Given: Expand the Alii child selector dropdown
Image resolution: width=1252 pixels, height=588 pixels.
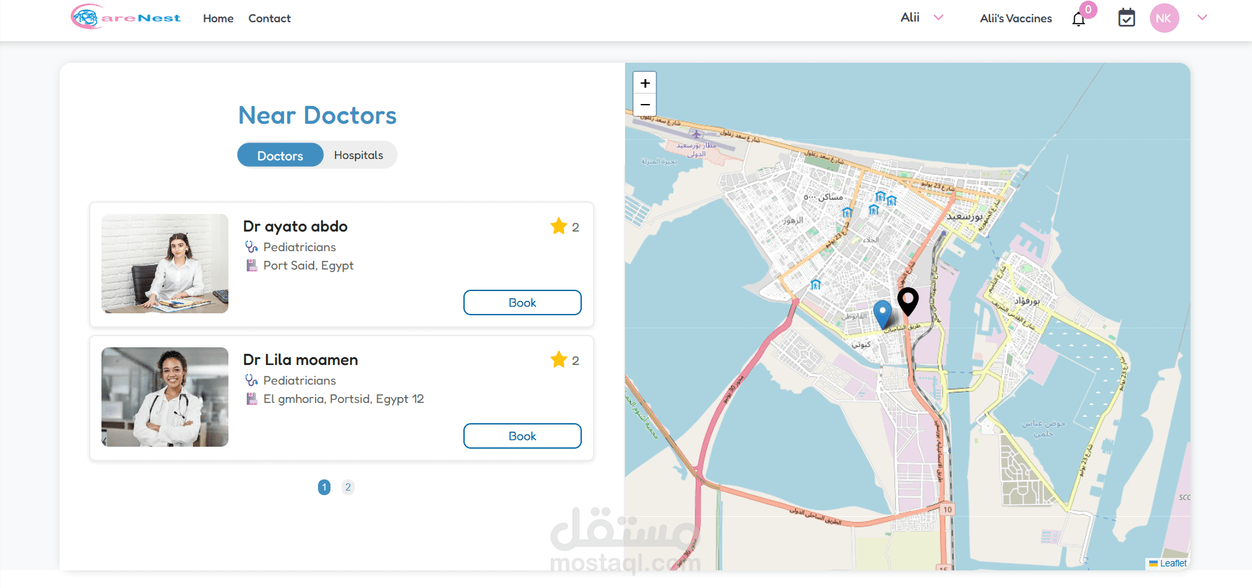Looking at the screenshot, I should [x=939, y=18].
